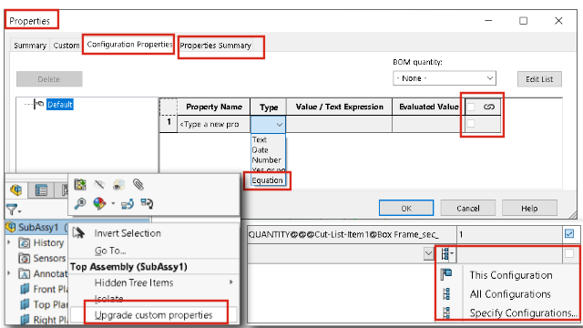
Task: Switch to the PropertyManager tab icon
Action: coord(41,190)
